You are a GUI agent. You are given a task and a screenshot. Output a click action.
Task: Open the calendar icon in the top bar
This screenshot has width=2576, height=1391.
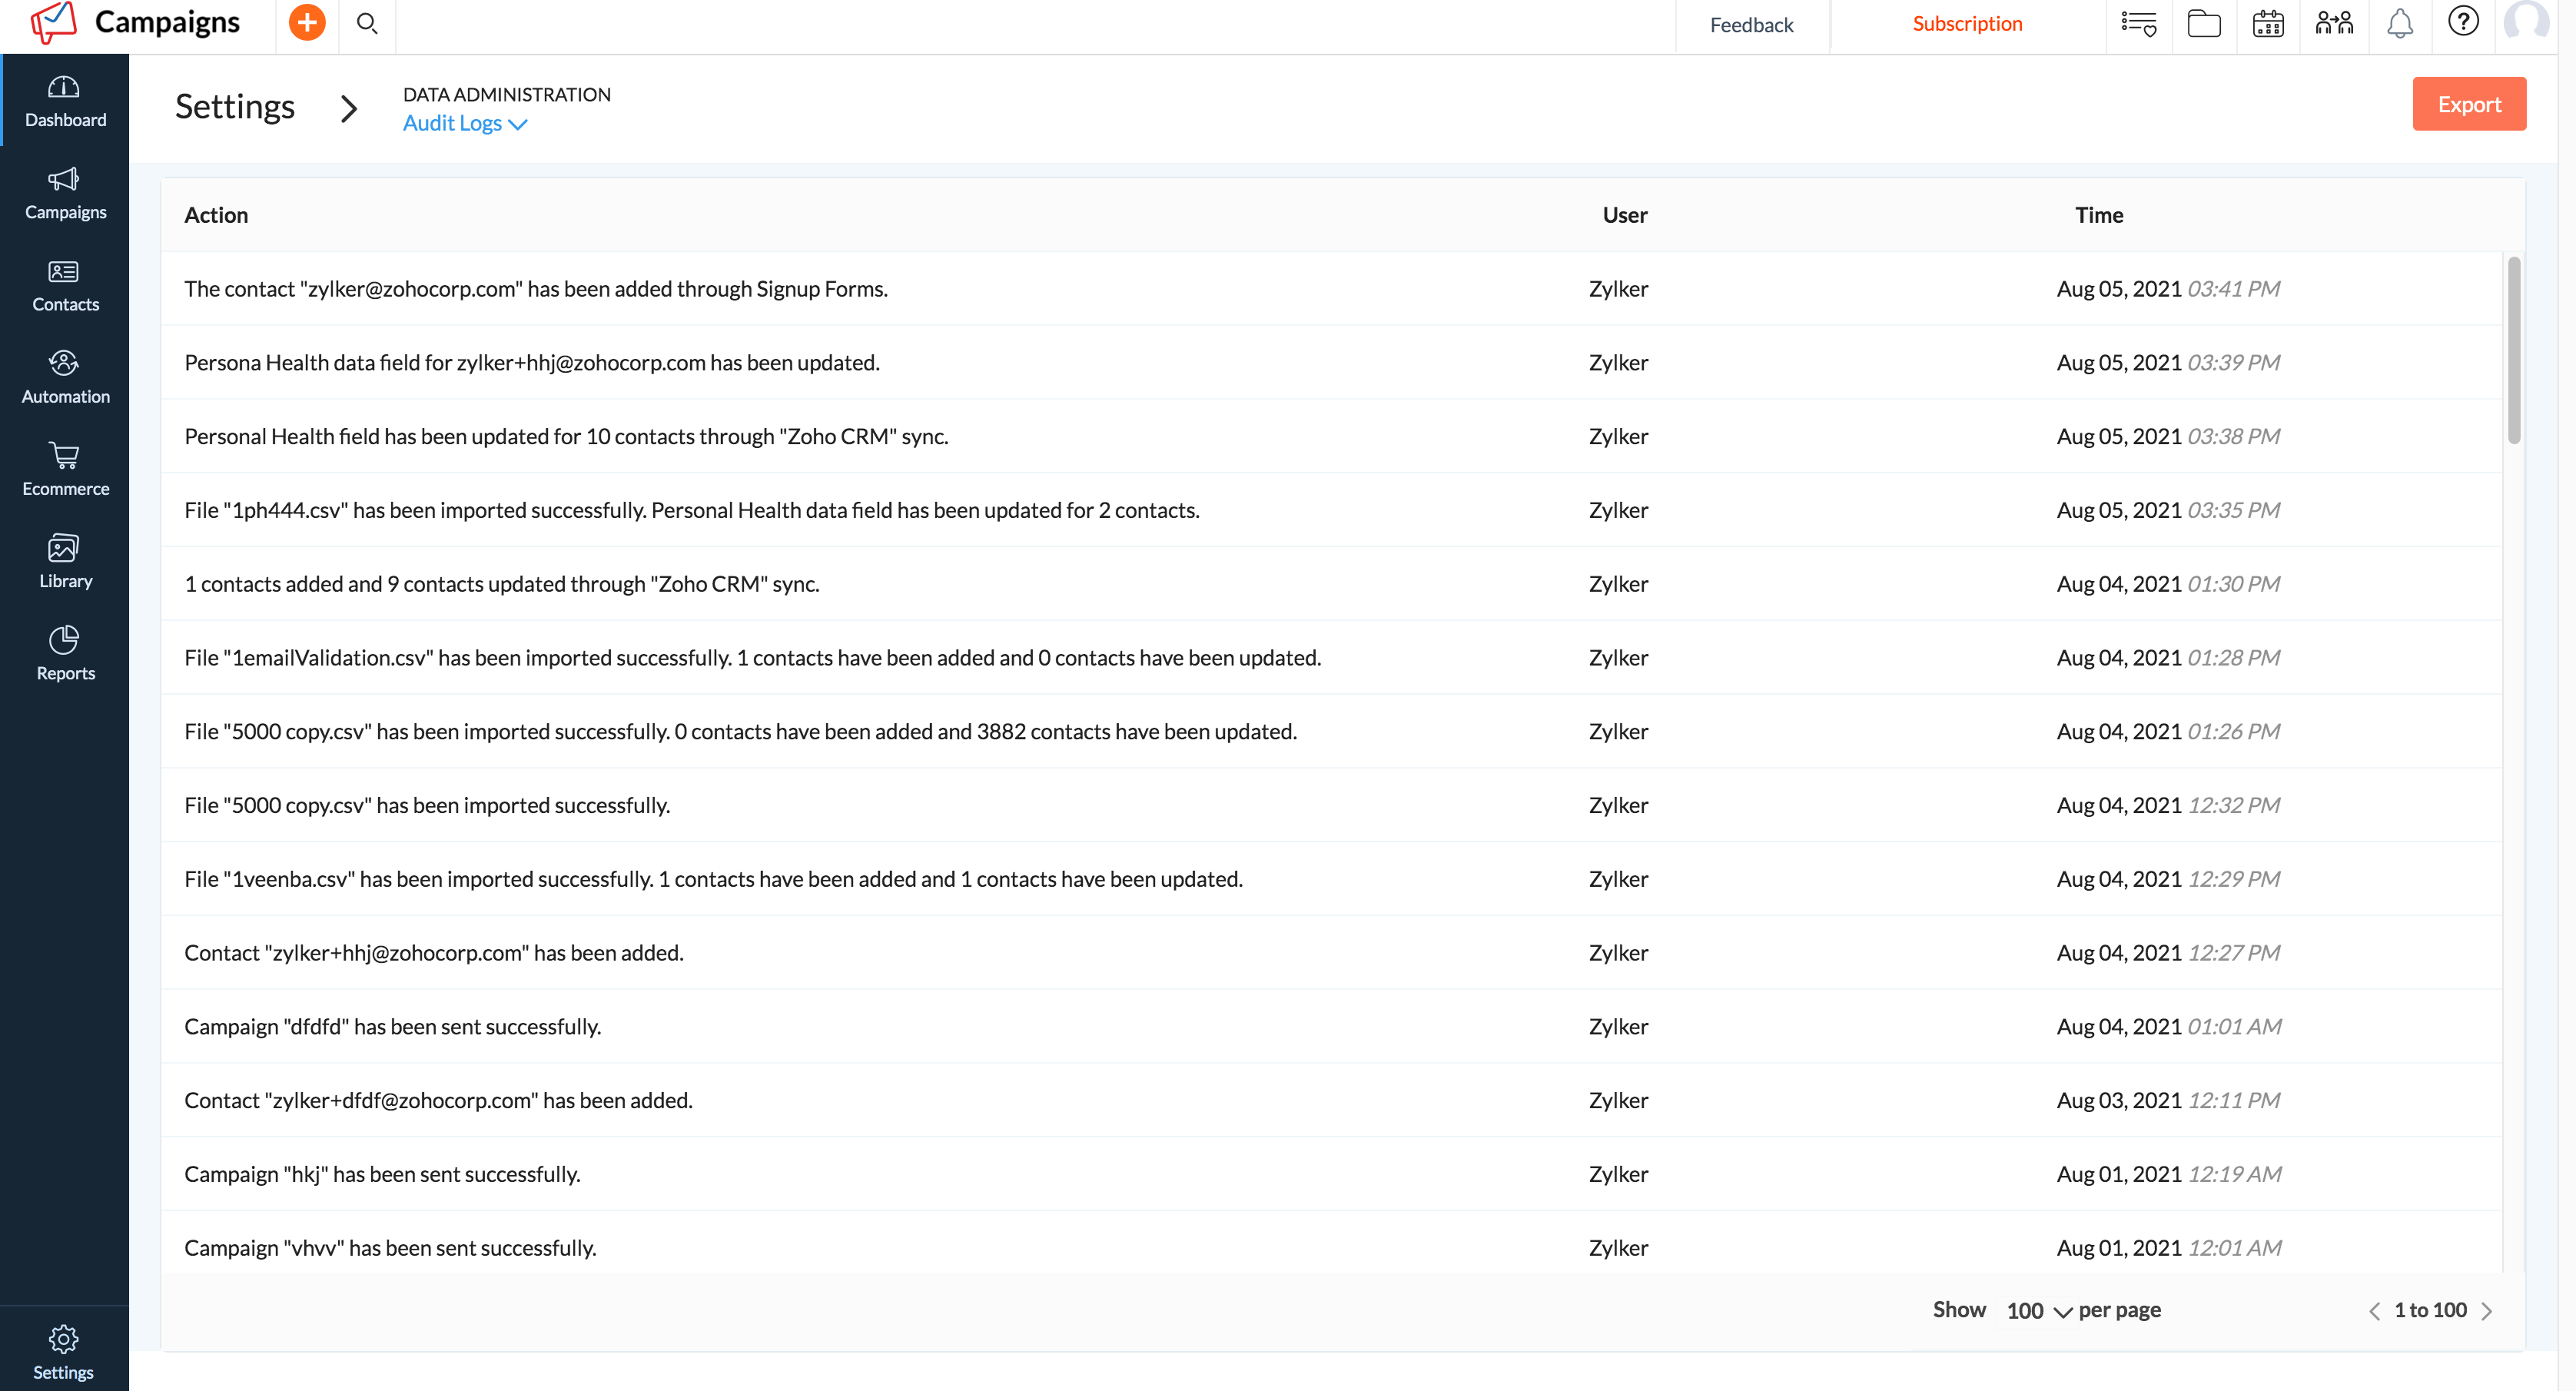[x=2268, y=23]
